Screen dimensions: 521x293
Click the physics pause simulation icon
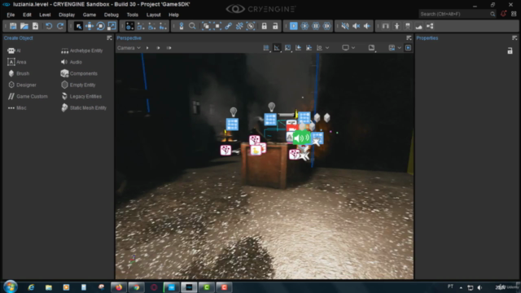pyautogui.click(x=316, y=26)
